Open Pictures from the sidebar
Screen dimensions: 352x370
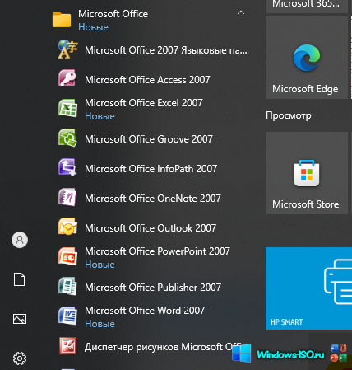[x=20, y=319]
